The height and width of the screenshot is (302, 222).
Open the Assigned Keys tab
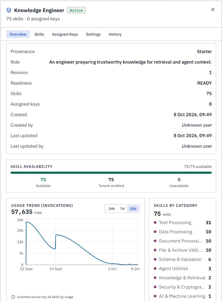[x=65, y=34]
